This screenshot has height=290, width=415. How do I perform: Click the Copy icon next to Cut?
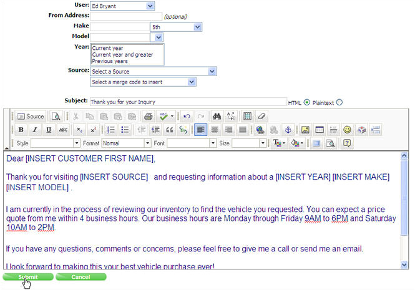90,116
